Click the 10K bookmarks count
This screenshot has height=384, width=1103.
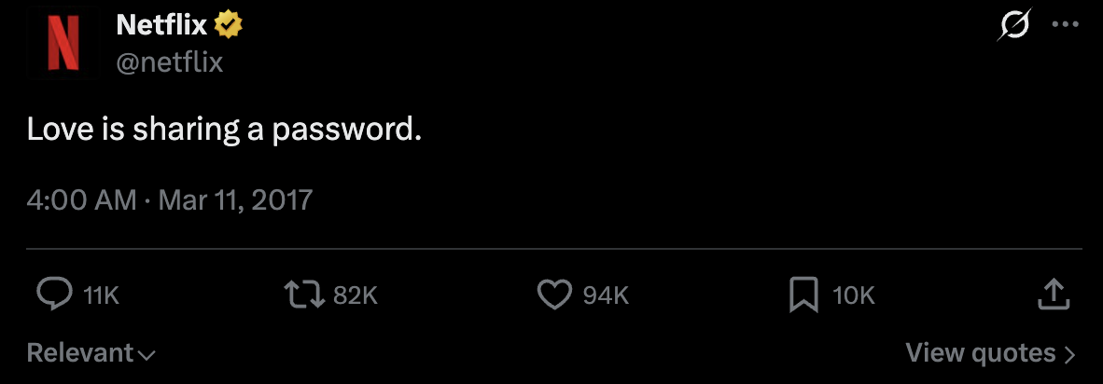[x=853, y=295]
